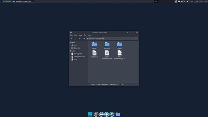Show the desktop from the dock
The width and height of the screenshot is (208, 117).
coord(90,114)
